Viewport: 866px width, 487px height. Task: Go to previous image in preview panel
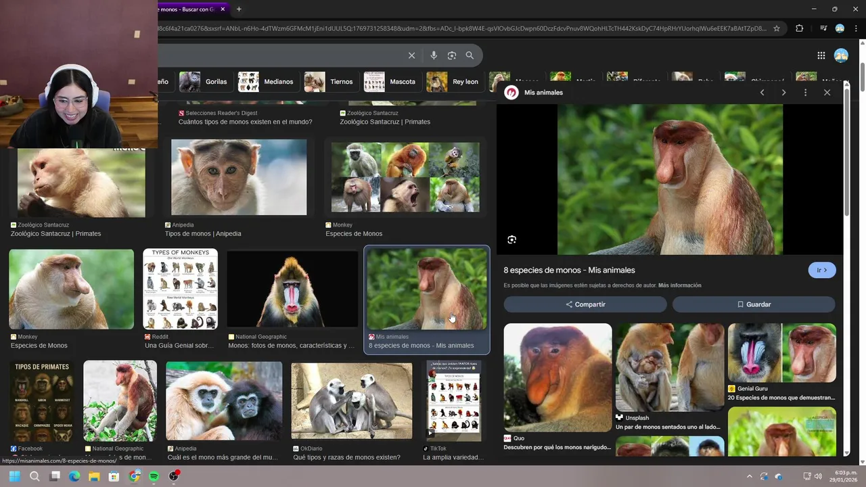click(762, 93)
